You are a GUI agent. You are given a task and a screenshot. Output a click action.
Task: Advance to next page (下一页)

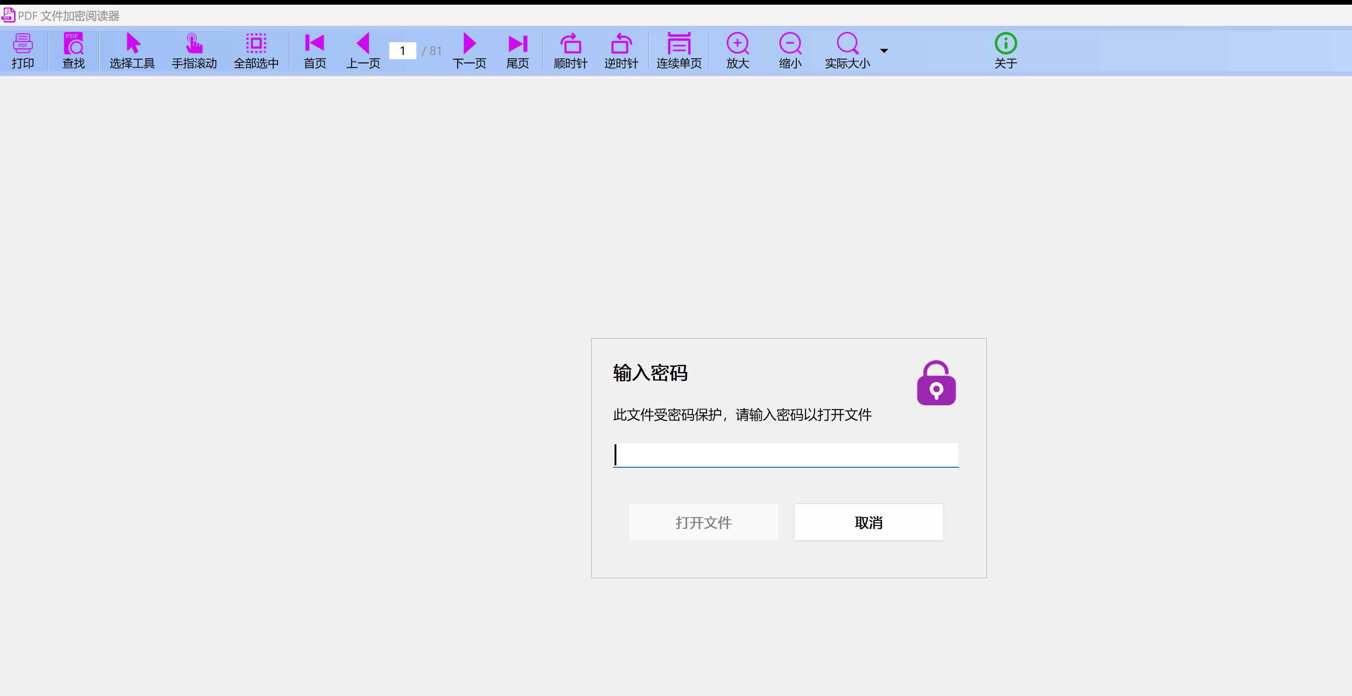coord(469,50)
